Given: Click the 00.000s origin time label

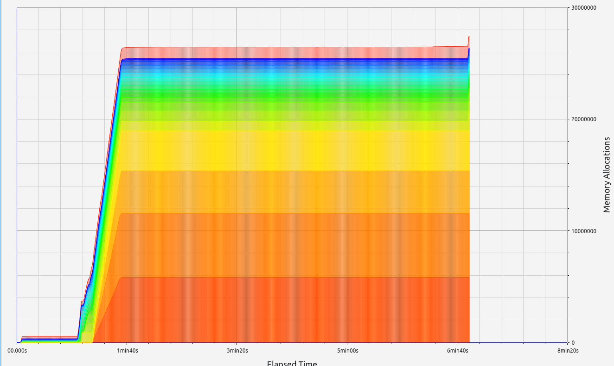Looking at the screenshot, I should click(x=17, y=351).
